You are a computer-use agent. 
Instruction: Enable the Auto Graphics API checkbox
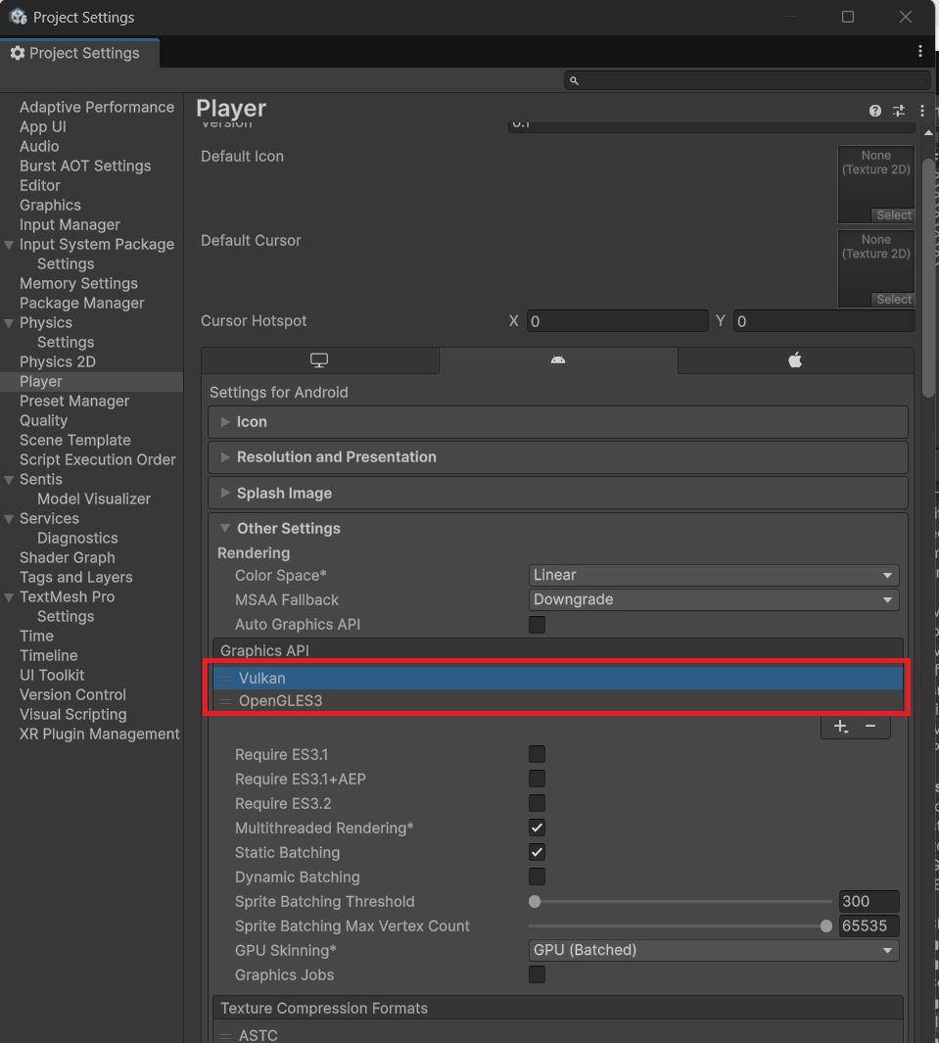(537, 625)
